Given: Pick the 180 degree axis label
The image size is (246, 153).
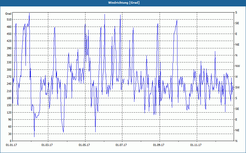Looking at the screenshot, I should click(9, 98).
